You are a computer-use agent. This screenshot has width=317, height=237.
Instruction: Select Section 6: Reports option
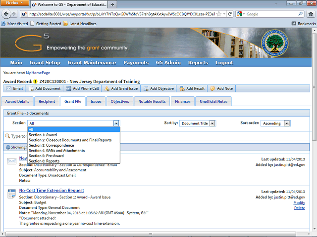coord(74,161)
